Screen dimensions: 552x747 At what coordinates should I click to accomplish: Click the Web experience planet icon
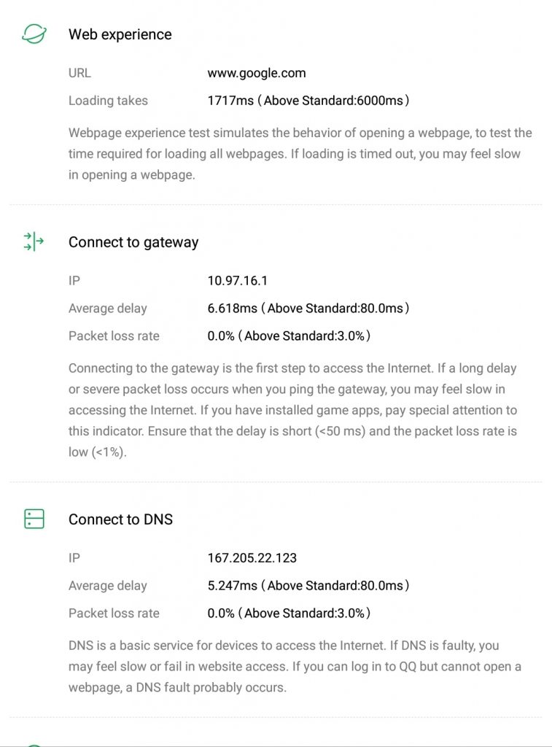click(x=34, y=34)
